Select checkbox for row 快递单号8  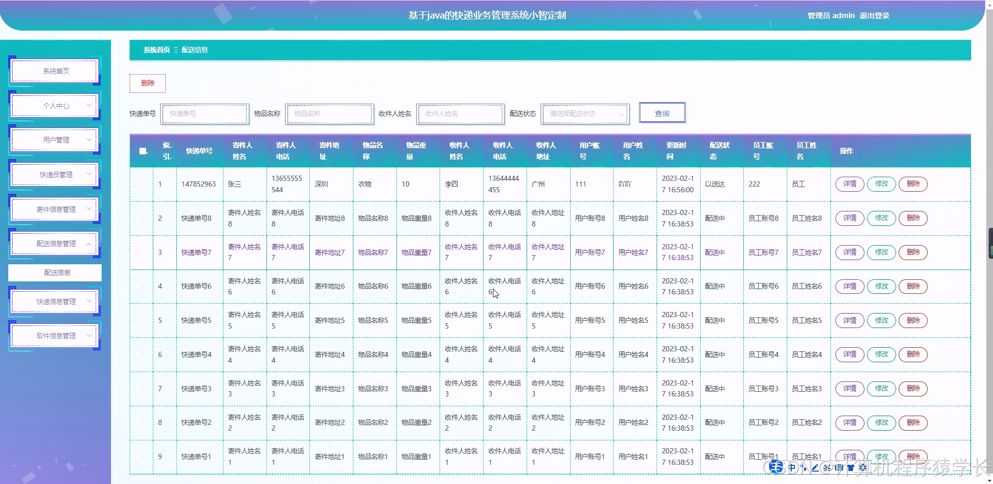[x=138, y=218]
